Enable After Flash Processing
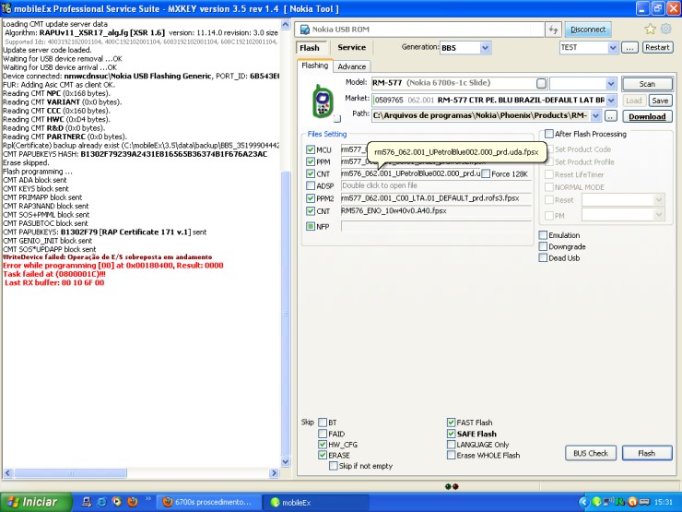The width and height of the screenshot is (682, 512). [x=549, y=134]
